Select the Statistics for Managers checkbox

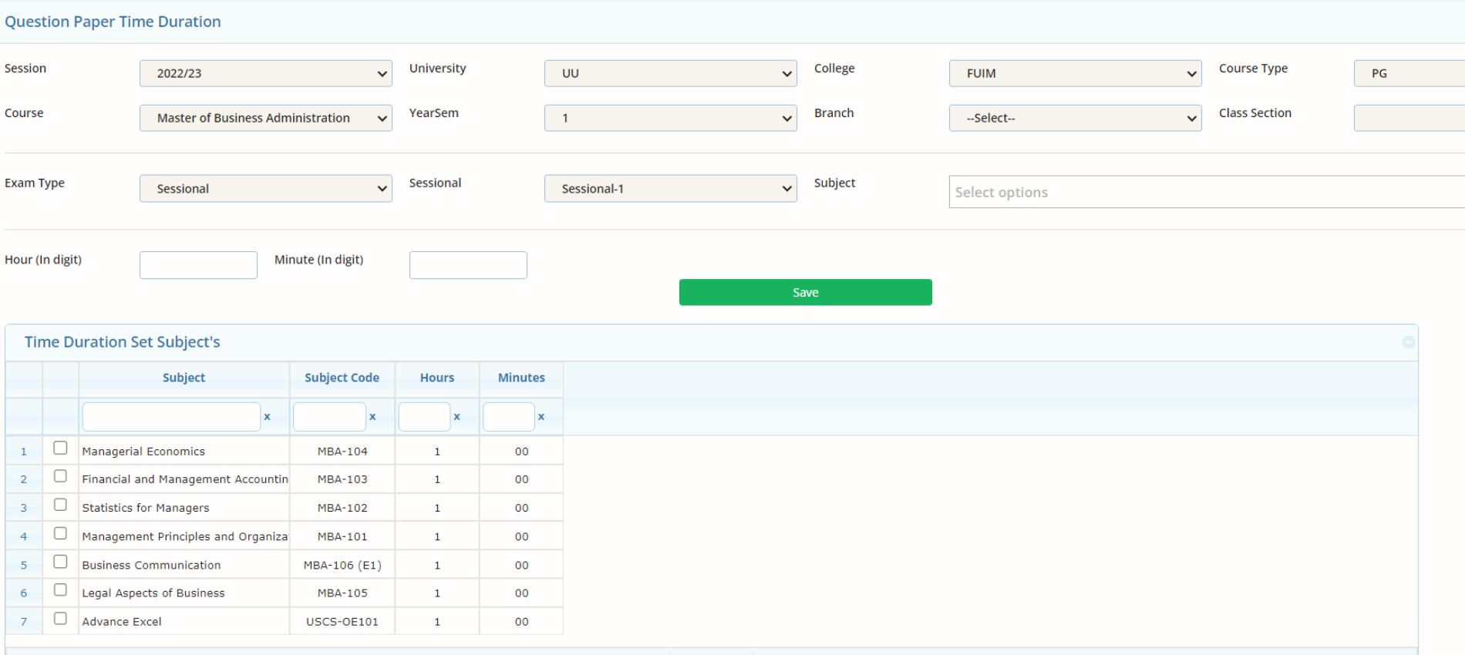60,505
